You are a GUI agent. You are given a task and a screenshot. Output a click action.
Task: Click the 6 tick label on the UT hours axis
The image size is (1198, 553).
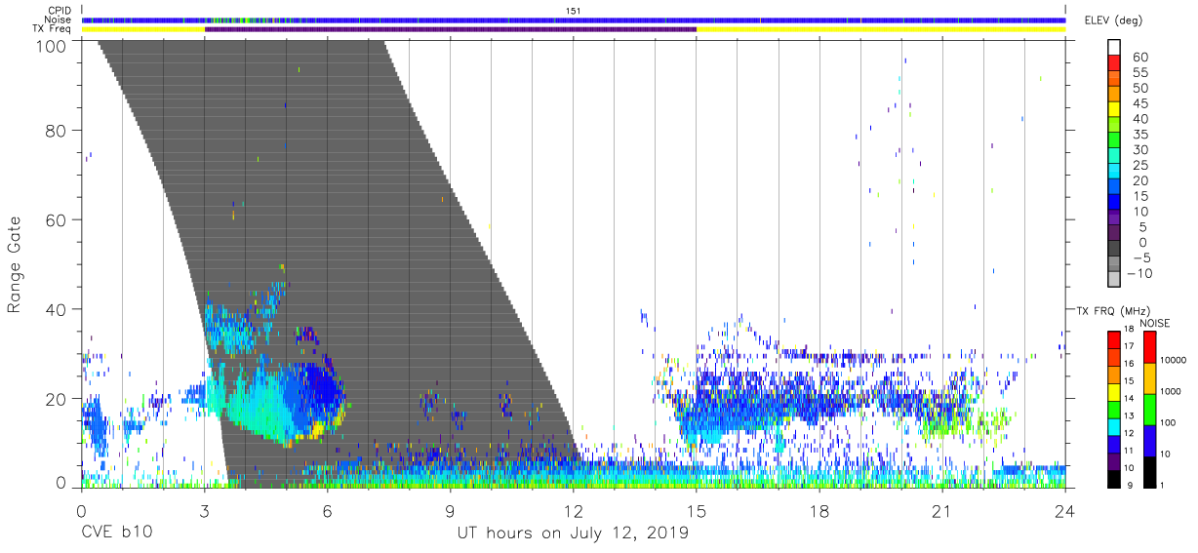coord(327,510)
